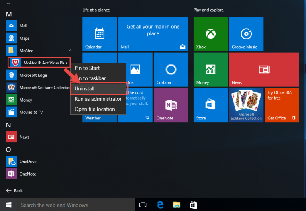306x211 pixels.
Task: Open the Get Office tile
Action: (x=282, y=105)
